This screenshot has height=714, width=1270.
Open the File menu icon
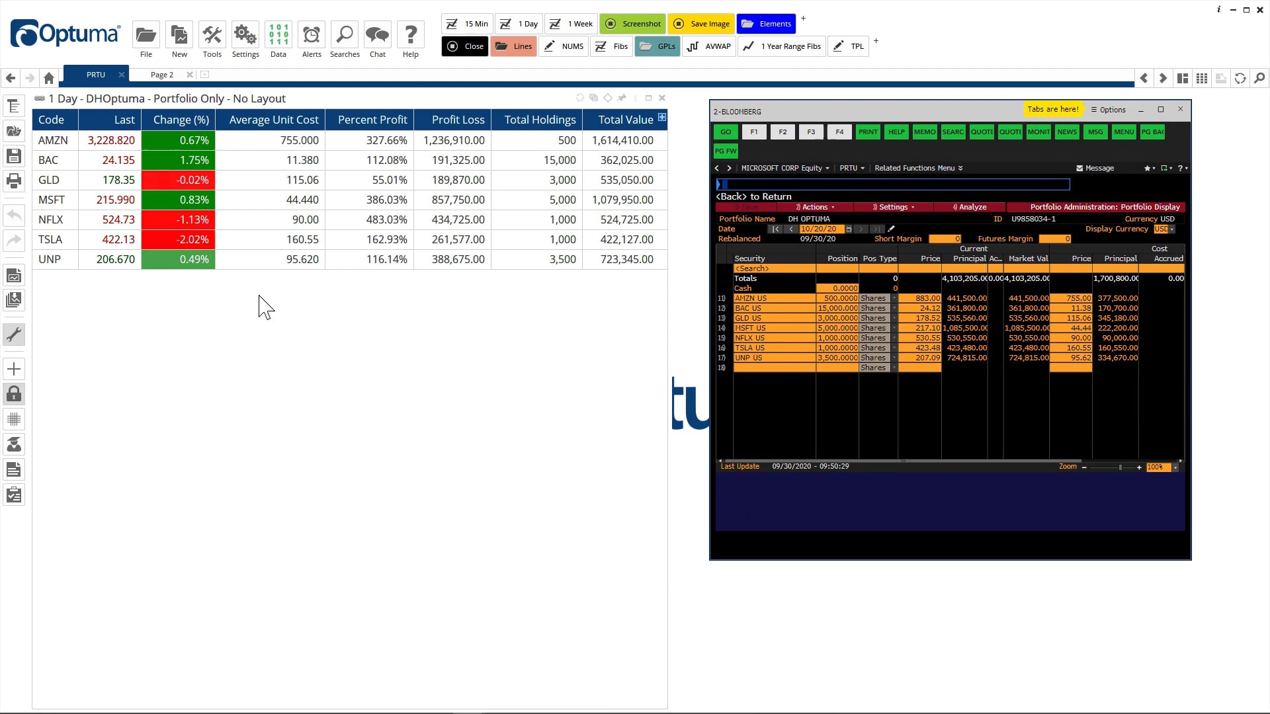[x=146, y=35]
